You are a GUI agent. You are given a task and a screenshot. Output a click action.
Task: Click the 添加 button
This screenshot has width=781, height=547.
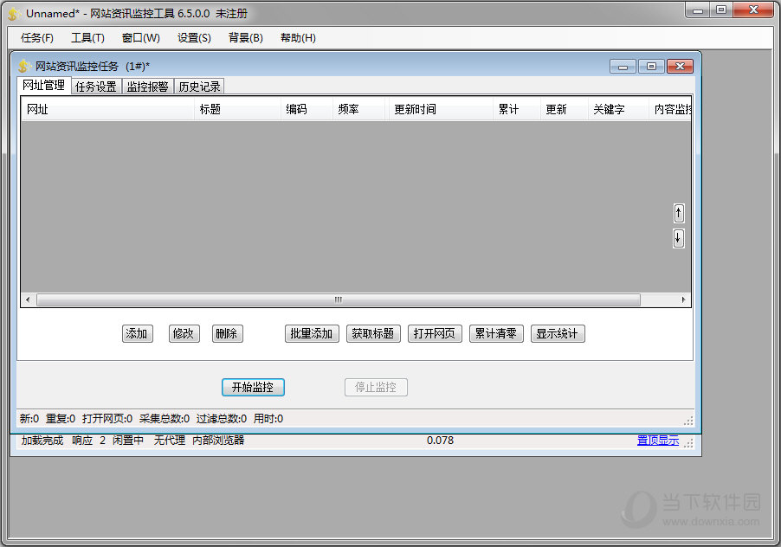tap(137, 333)
